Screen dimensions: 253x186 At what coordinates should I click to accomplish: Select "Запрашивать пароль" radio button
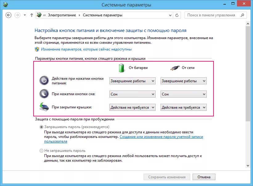41,127
